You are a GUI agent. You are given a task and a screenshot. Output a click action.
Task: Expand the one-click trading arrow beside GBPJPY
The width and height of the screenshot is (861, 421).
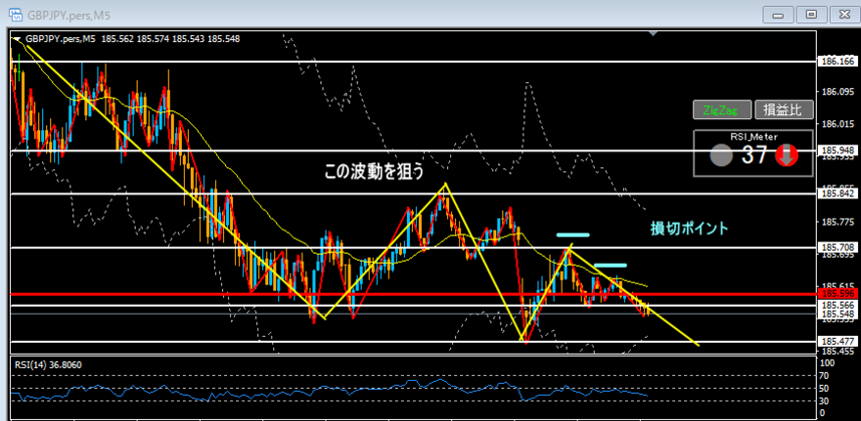coord(18,39)
